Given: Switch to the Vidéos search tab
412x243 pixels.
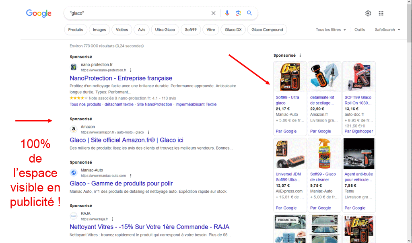Looking at the screenshot, I should [122, 29].
